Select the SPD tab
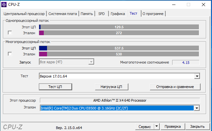This screenshot has height=131, width=212. 102,14
